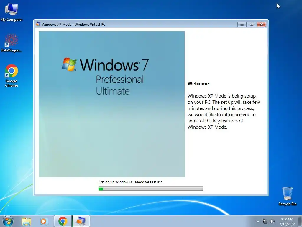Click the 'Welcome' heading

[198, 84]
